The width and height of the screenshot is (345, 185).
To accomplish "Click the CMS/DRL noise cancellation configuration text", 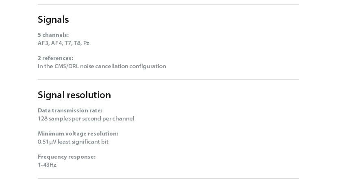I will 102,66.
